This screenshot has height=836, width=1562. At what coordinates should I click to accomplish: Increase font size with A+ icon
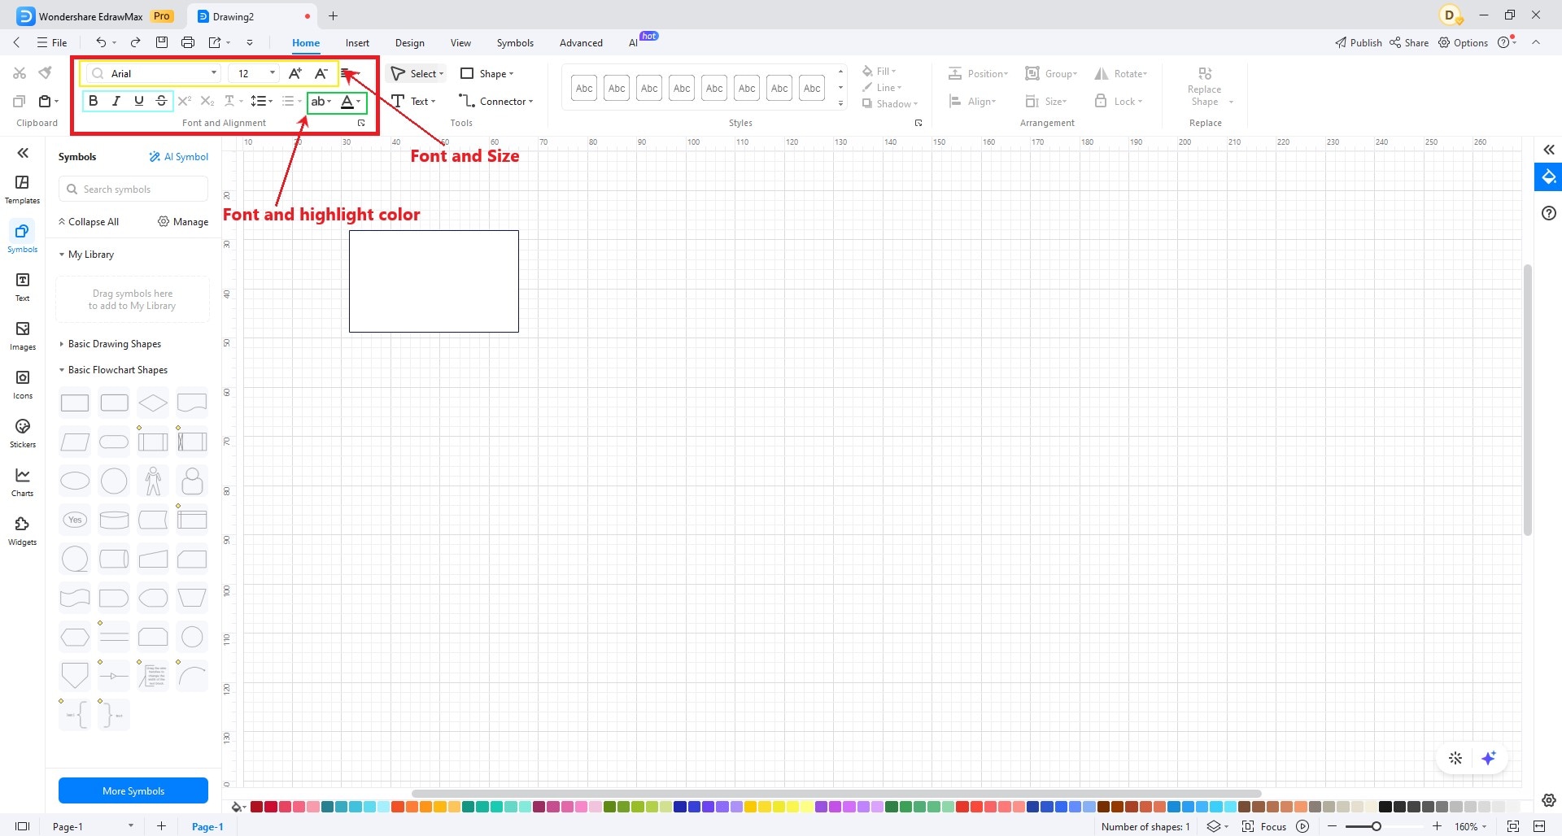295,73
